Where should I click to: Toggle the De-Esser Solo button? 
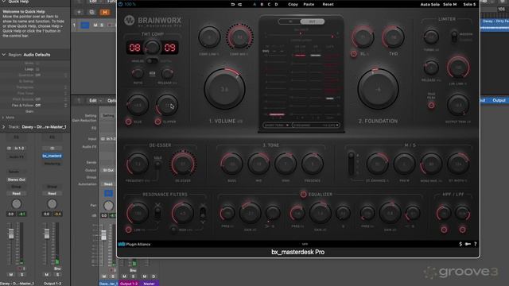click(x=157, y=164)
